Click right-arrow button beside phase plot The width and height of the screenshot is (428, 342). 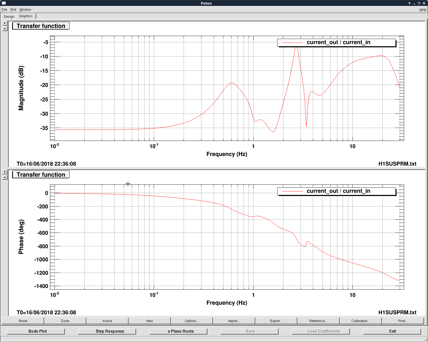(5, 172)
